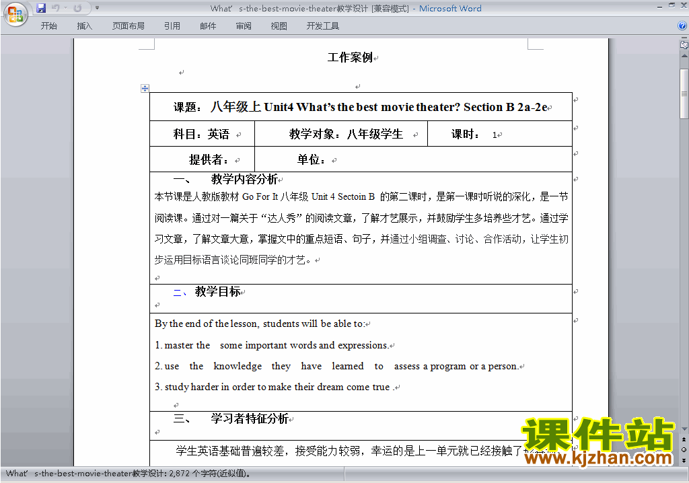Undo the last action in the Quick Access Toolbar
This screenshot has width=689, height=483.
pyautogui.click(x=56, y=8)
